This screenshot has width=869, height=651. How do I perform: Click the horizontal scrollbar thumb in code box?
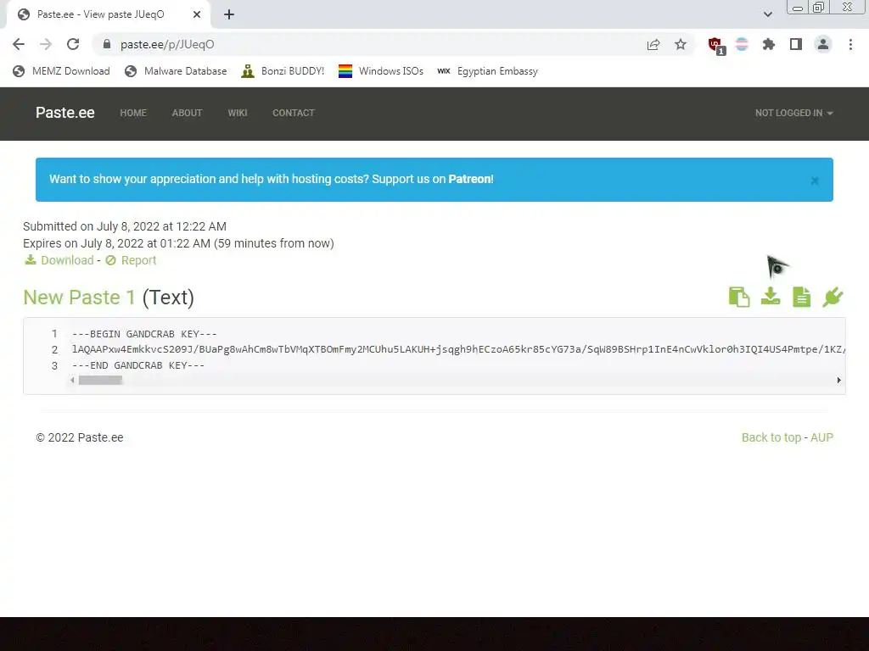[100, 380]
